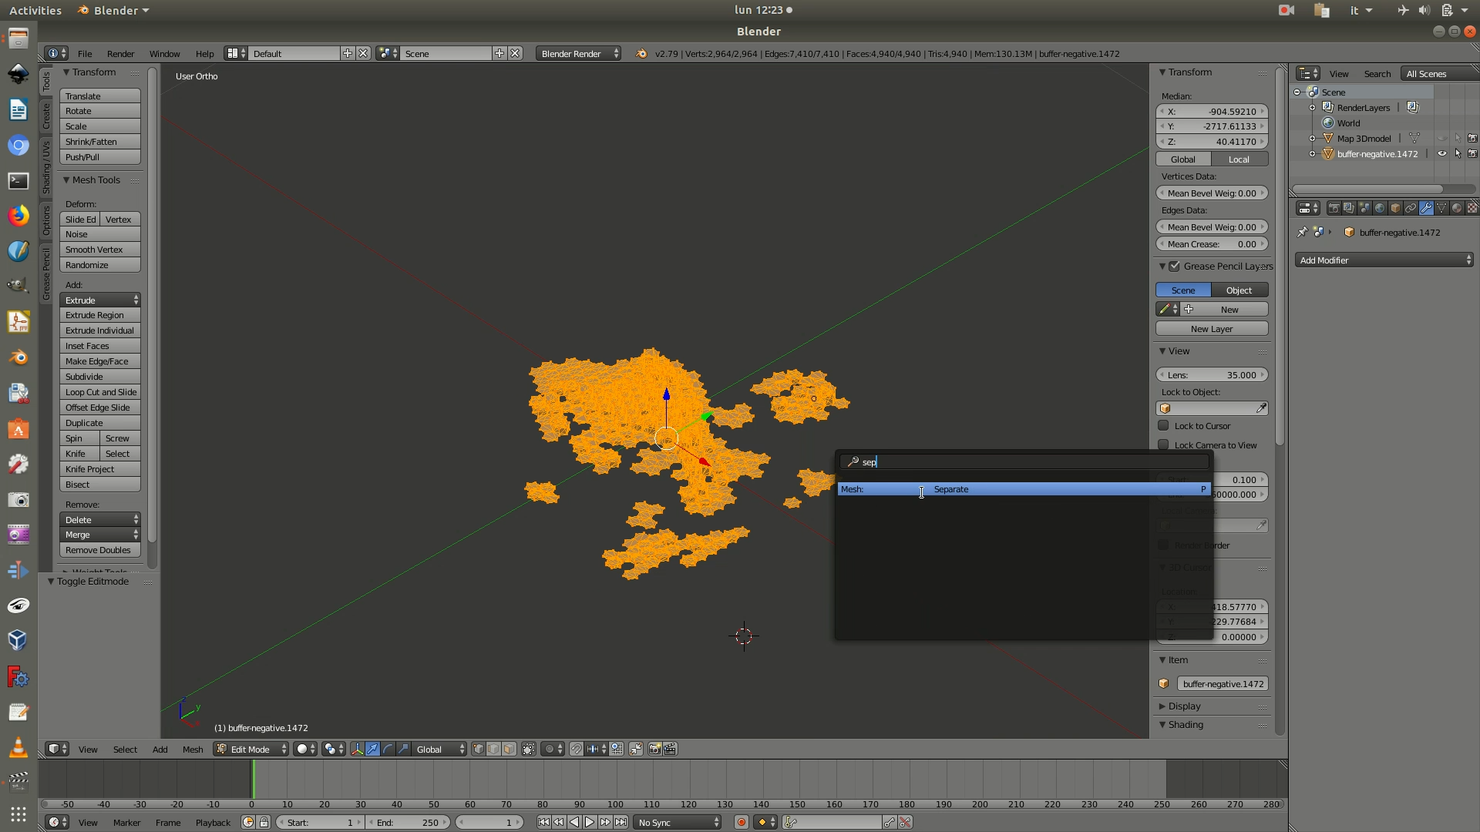Open Delete menu dropdown
1480x832 pixels.
click(100, 519)
